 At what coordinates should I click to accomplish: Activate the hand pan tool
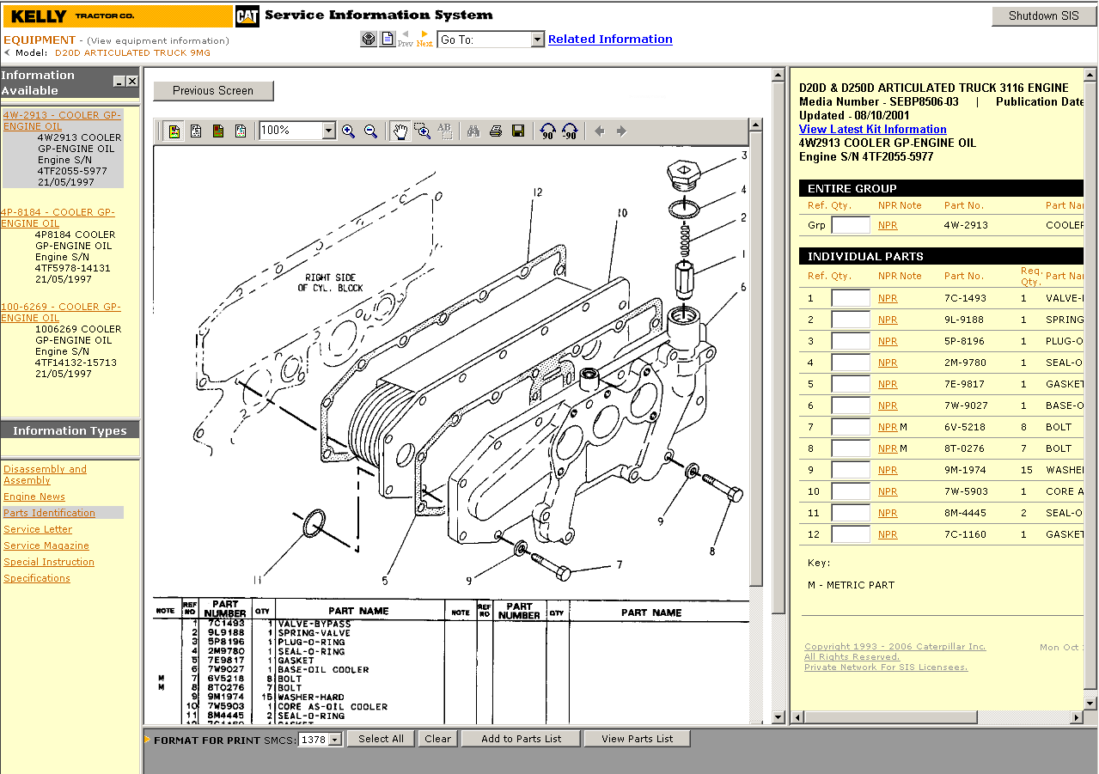[x=400, y=131]
